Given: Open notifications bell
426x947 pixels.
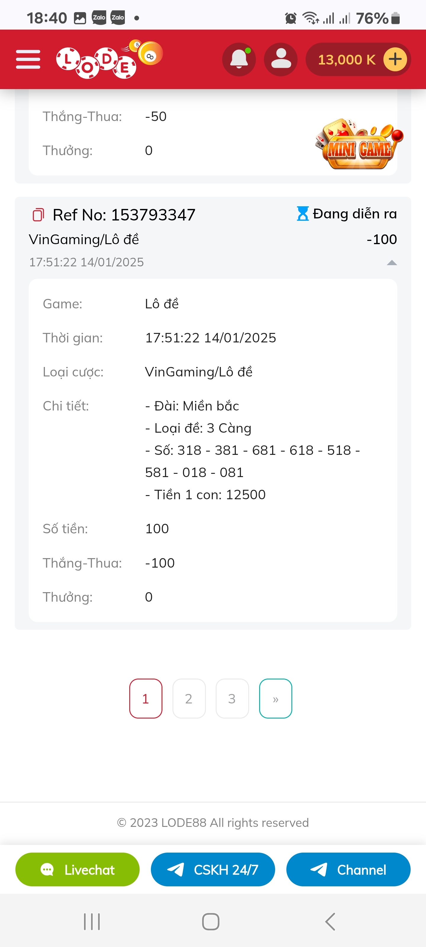Looking at the screenshot, I should 239,59.
